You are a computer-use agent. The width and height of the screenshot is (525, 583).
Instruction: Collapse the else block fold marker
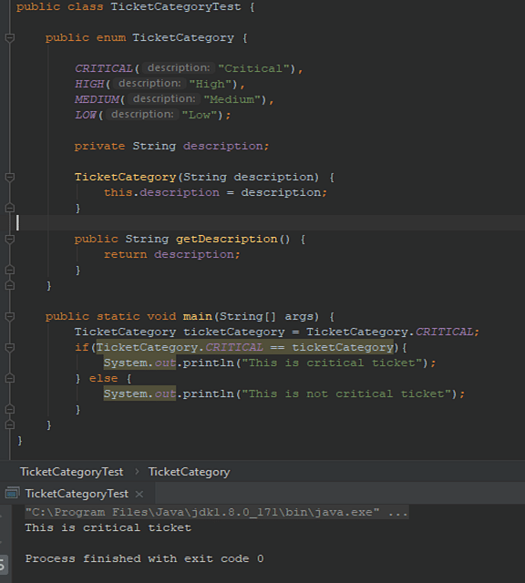10,379
